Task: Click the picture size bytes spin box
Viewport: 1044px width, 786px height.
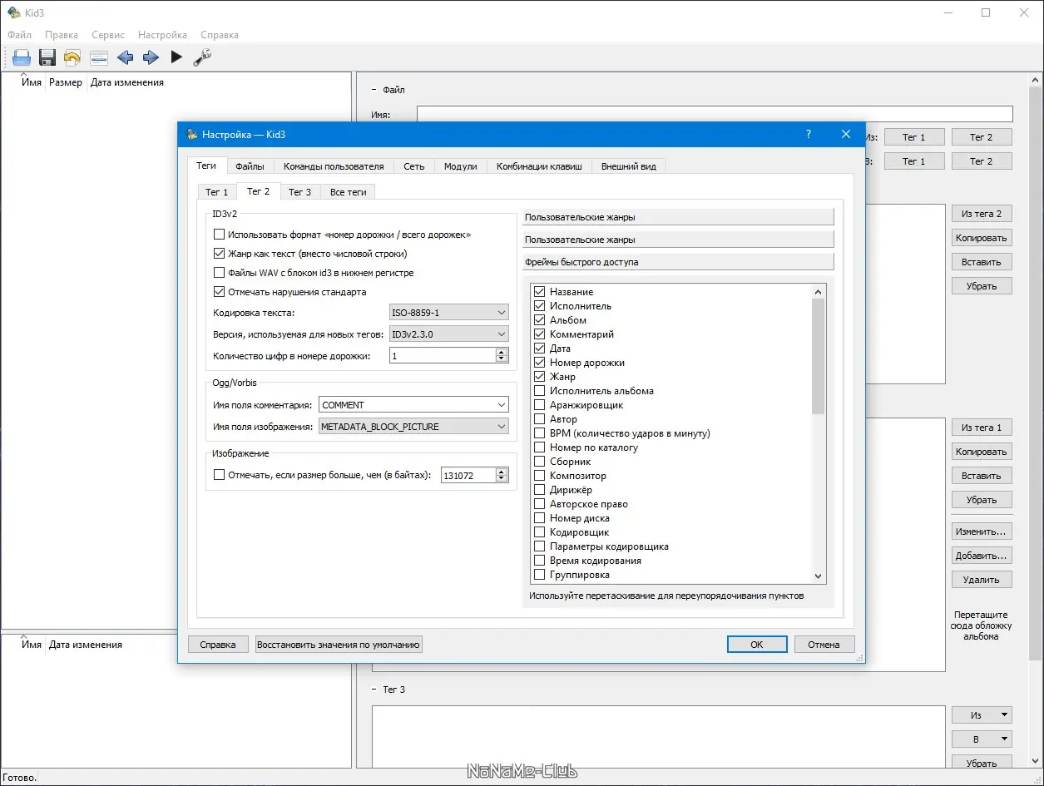Action: (474, 476)
